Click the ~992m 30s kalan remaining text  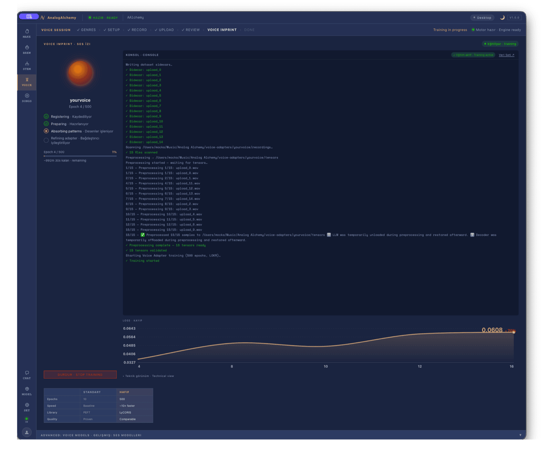coord(65,160)
